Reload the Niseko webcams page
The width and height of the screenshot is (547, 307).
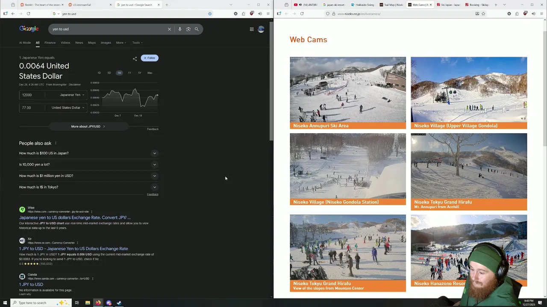302,14
